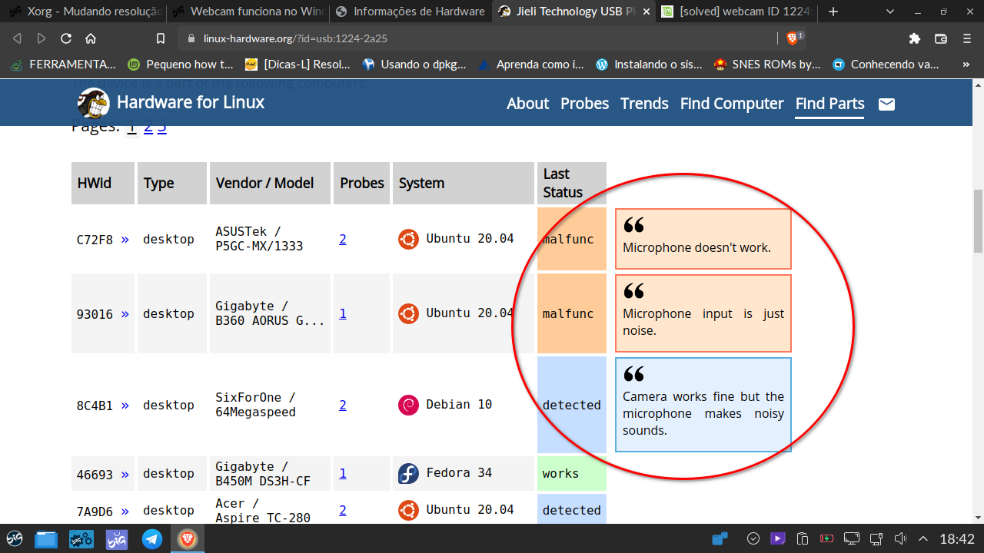Switch to Informações de Hardware tab
The image size is (984, 553).
411,12
